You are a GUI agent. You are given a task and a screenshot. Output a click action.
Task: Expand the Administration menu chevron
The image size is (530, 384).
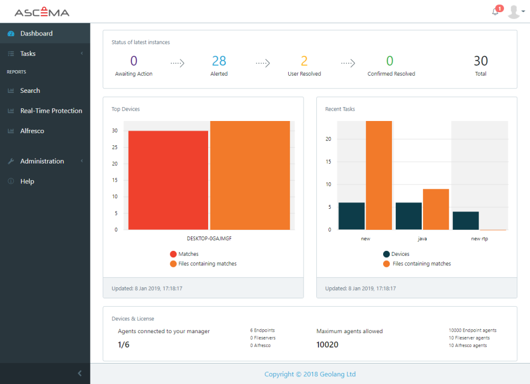81,161
